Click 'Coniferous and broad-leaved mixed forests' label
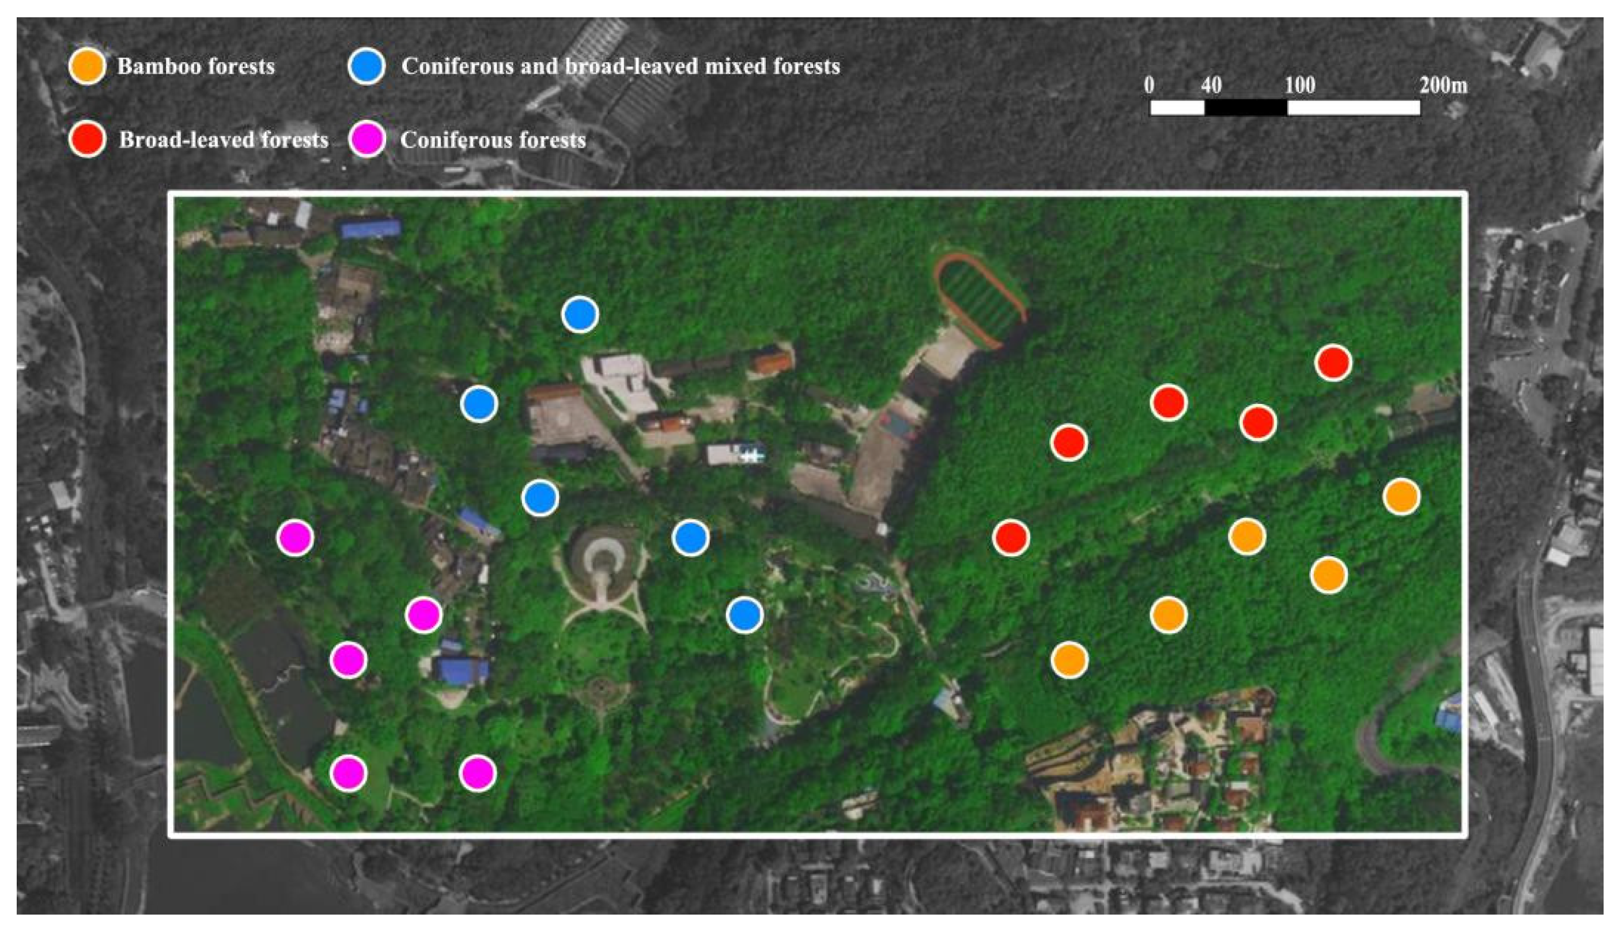 pos(621,66)
